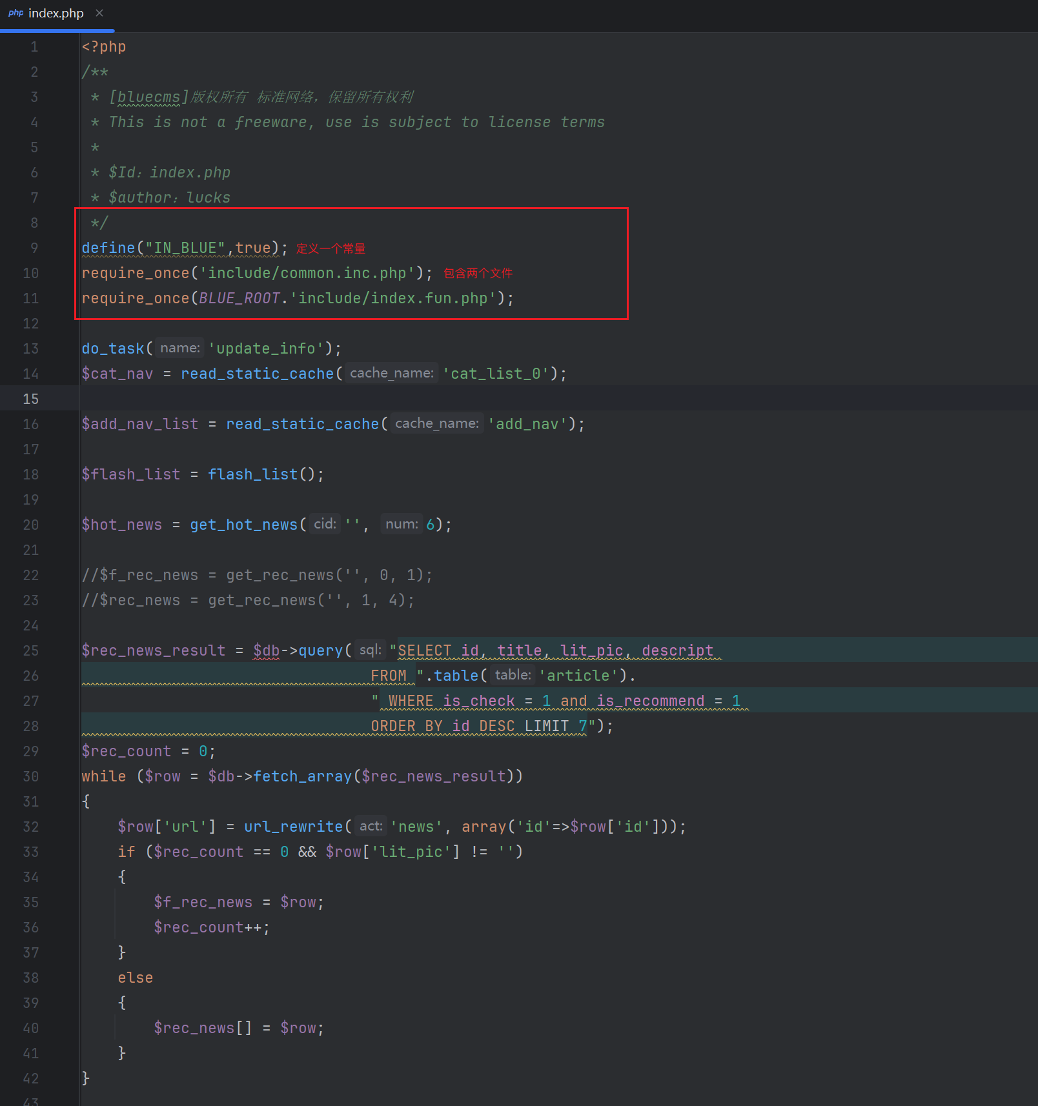Image resolution: width=1038 pixels, height=1106 pixels.
Task: Click line number 31 in gutter
Action: coord(31,801)
